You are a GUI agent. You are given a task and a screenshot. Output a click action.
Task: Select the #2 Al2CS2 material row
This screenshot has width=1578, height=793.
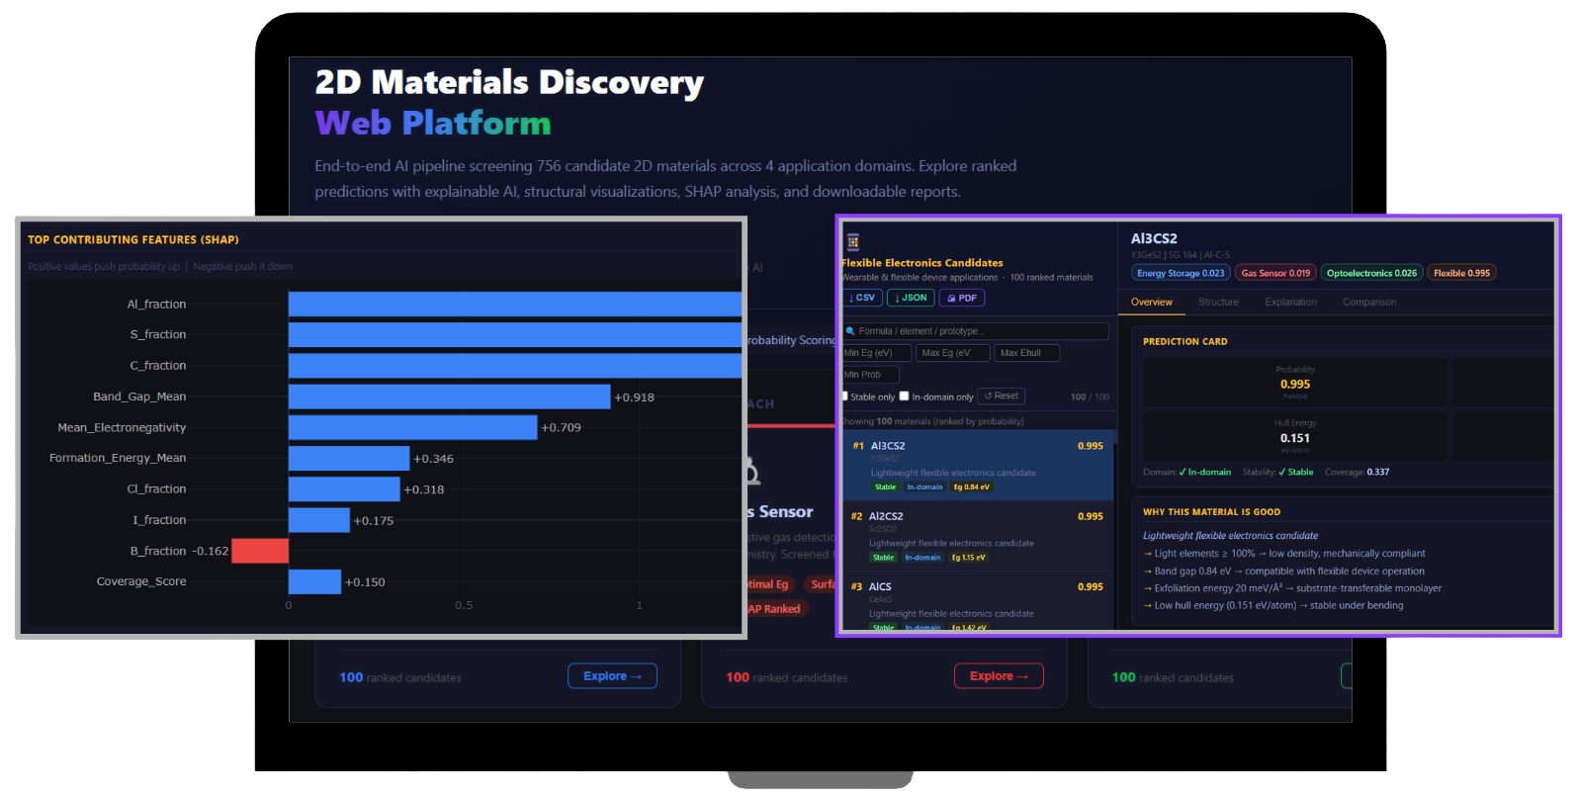pos(977,536)
